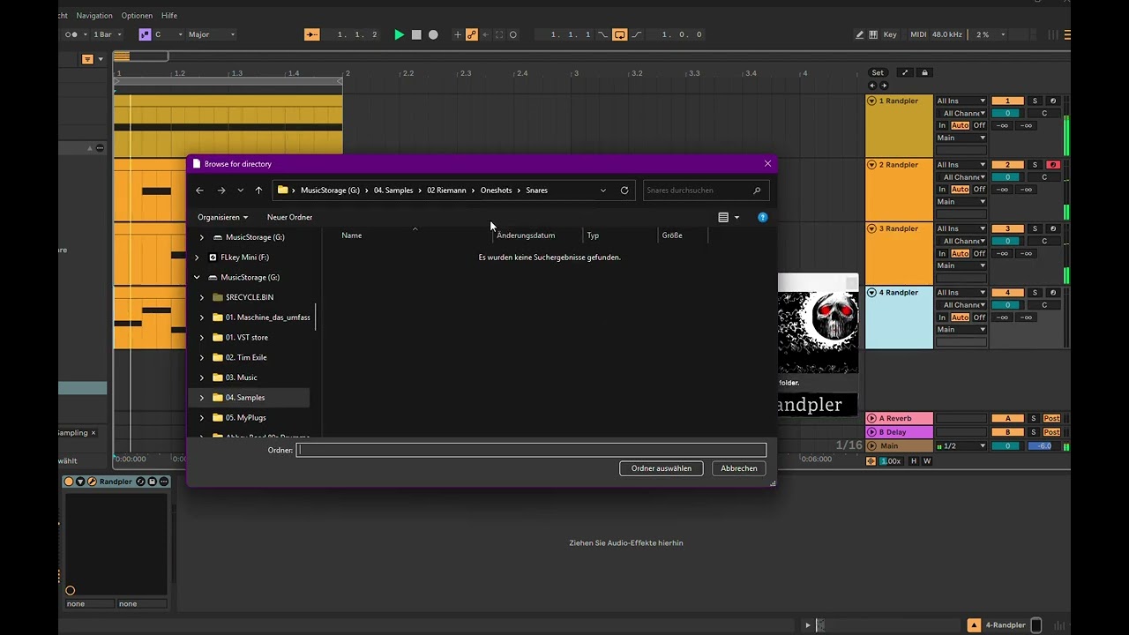Open the Optionen menu
1129x635 pixels.
click(x=137, y=16)
